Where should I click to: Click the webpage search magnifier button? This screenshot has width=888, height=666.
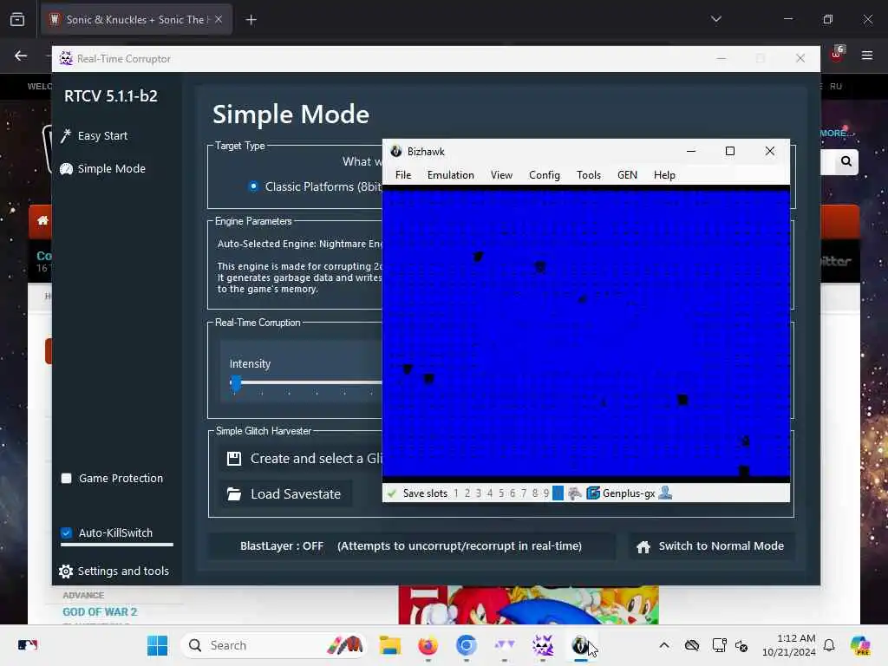(x=846, y=162)
